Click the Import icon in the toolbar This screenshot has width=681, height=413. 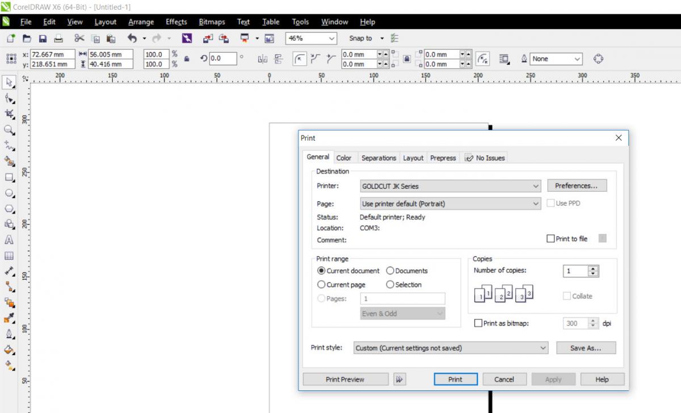tap(208, 39)
